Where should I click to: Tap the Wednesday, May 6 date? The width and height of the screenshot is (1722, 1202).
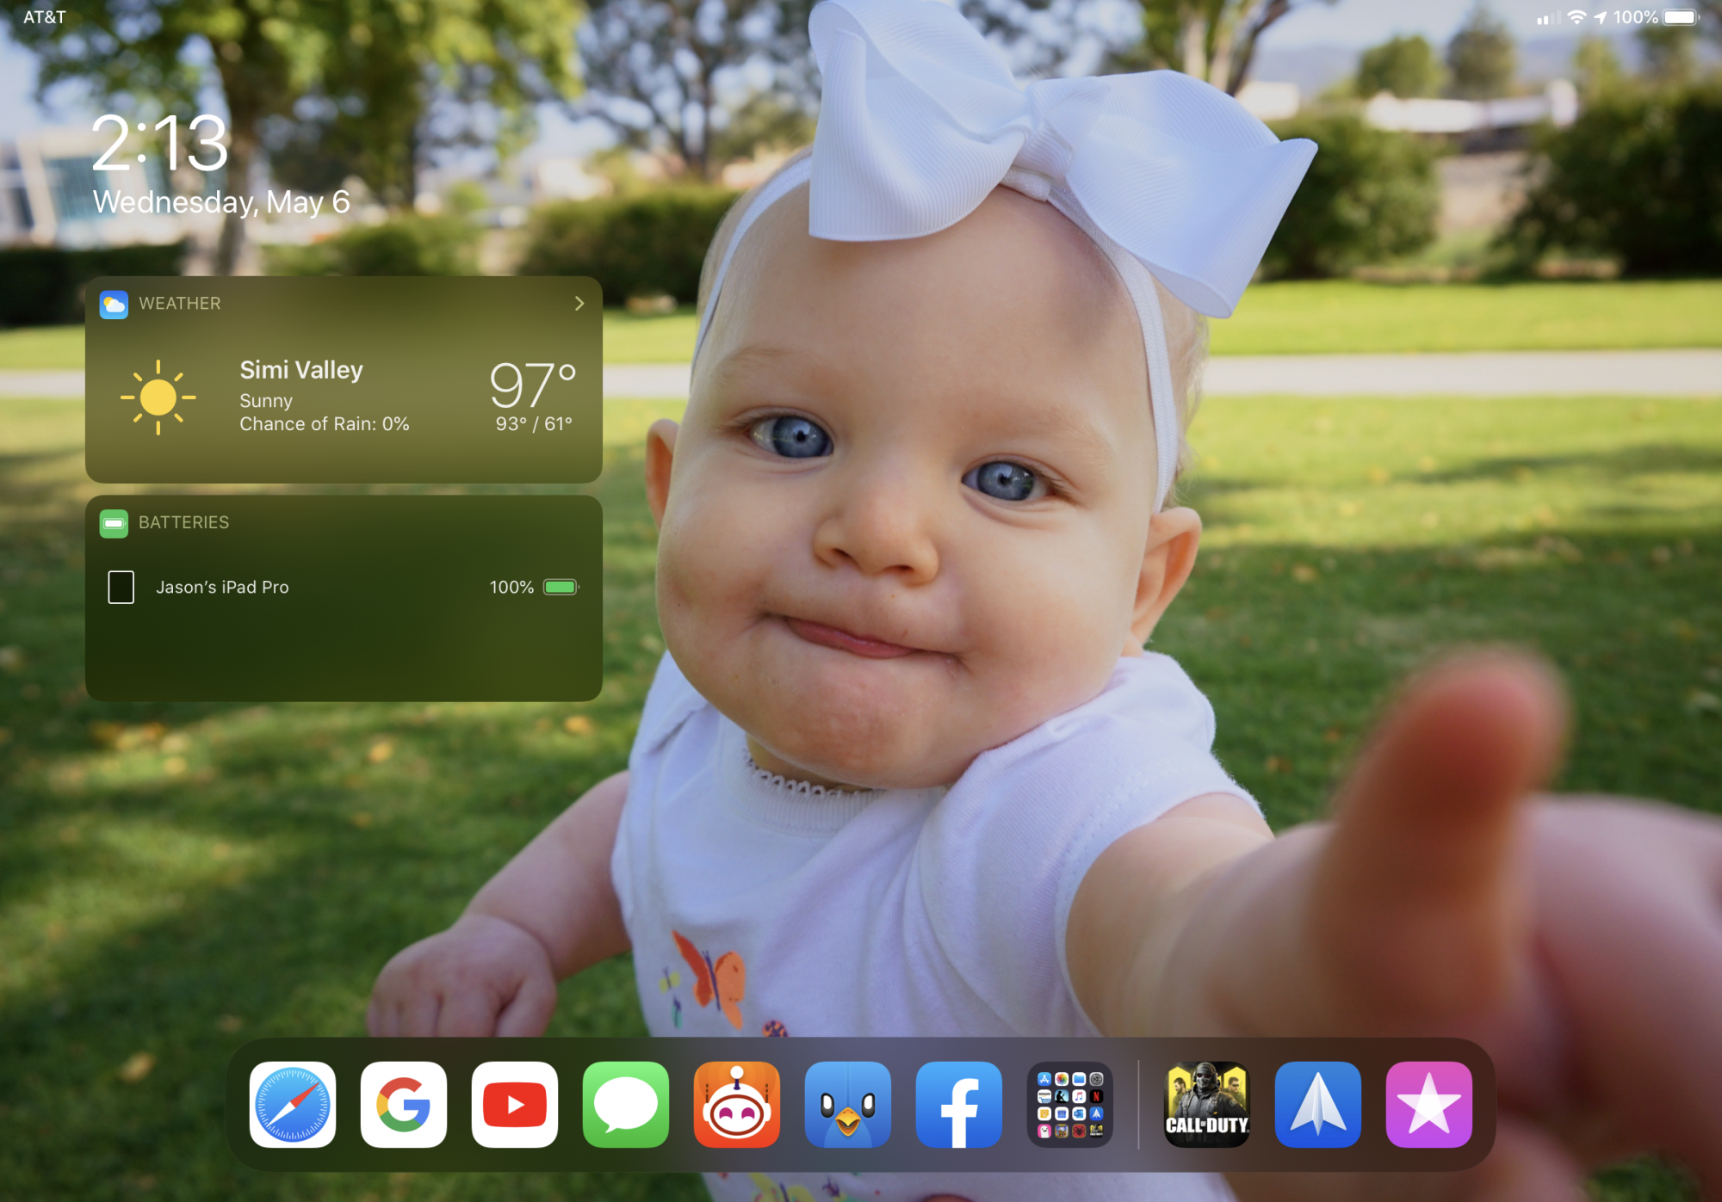[221, 202]
